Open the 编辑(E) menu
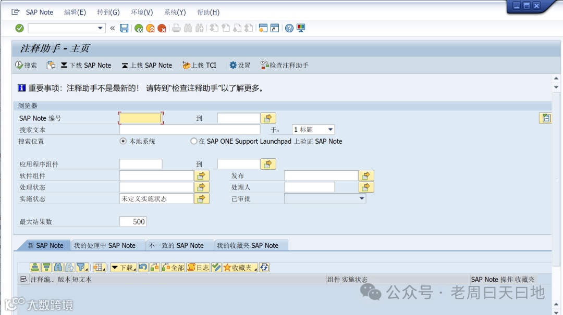Screen dimensions: 563x315 (75, 12)
